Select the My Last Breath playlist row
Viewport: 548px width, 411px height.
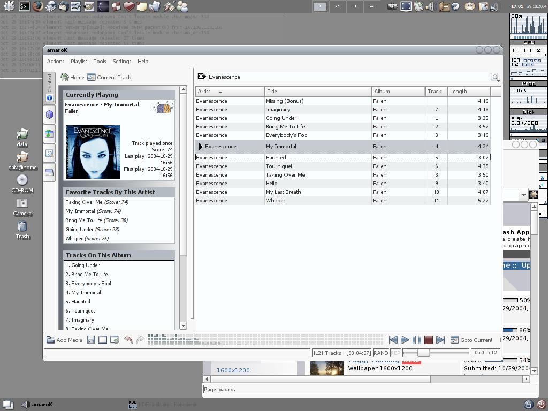click(342, 192)
